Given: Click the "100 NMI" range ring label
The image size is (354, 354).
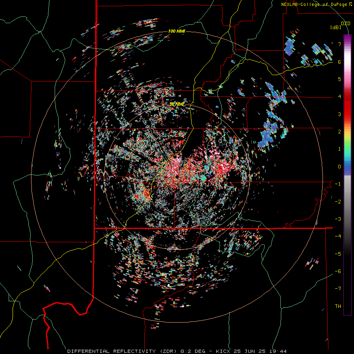Looking at the screenshot, I should (177, 31).
